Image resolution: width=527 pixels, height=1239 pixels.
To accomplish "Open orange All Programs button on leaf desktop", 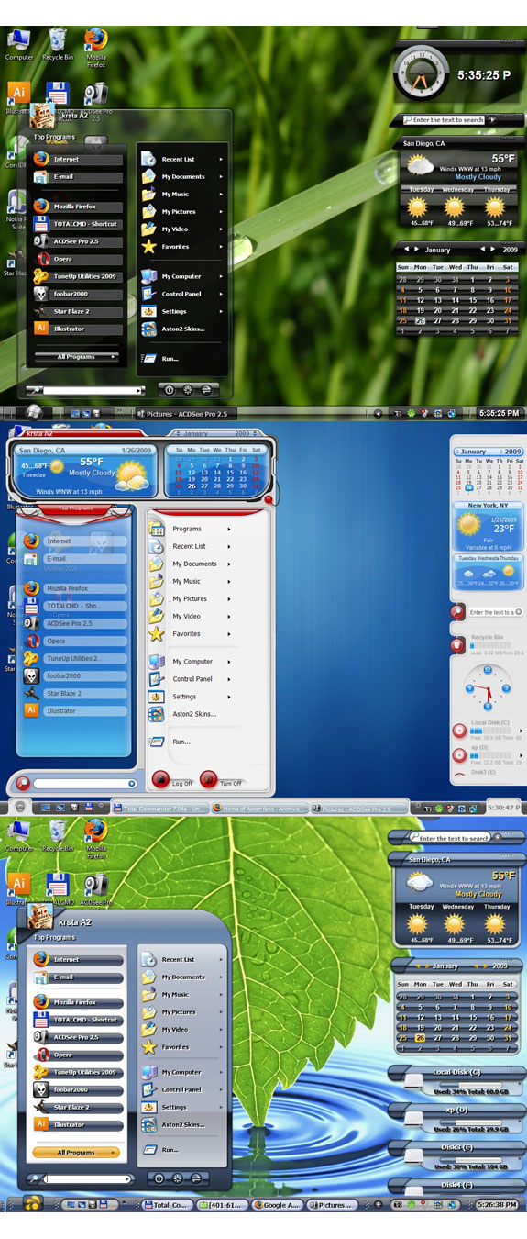I will tap(76, 1152).
